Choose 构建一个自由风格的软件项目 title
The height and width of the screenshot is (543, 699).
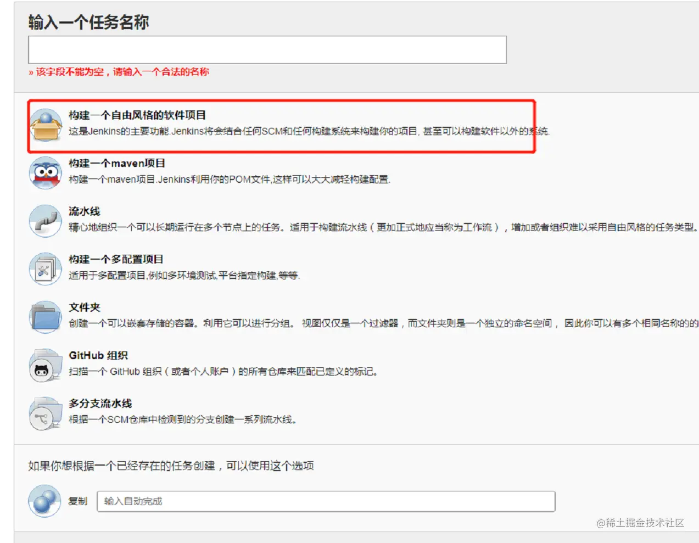(137, 115)
